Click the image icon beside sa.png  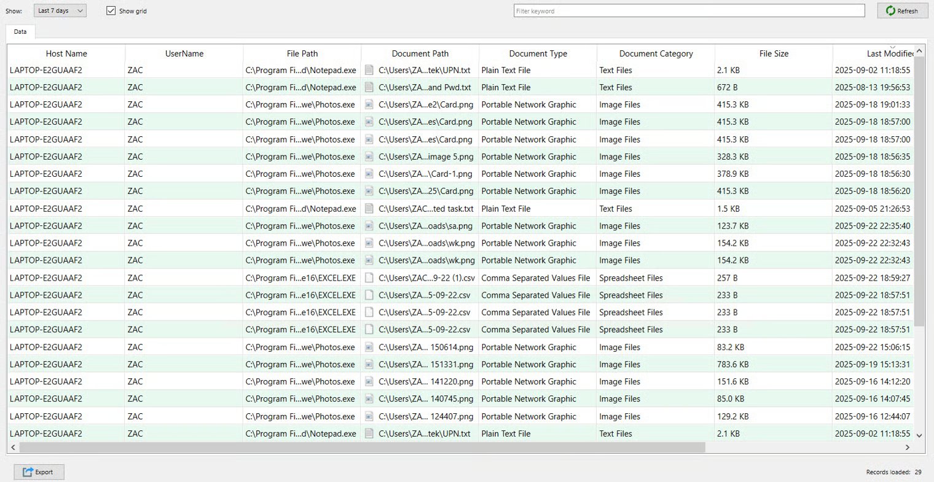(x=369, y=226)
